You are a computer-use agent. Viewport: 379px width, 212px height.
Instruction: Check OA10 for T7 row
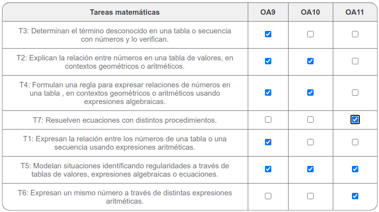point(310,120)
